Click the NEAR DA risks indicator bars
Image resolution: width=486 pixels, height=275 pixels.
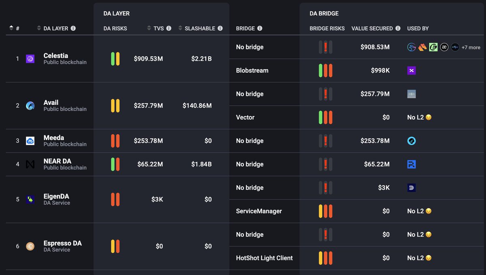tap(115, 164)
